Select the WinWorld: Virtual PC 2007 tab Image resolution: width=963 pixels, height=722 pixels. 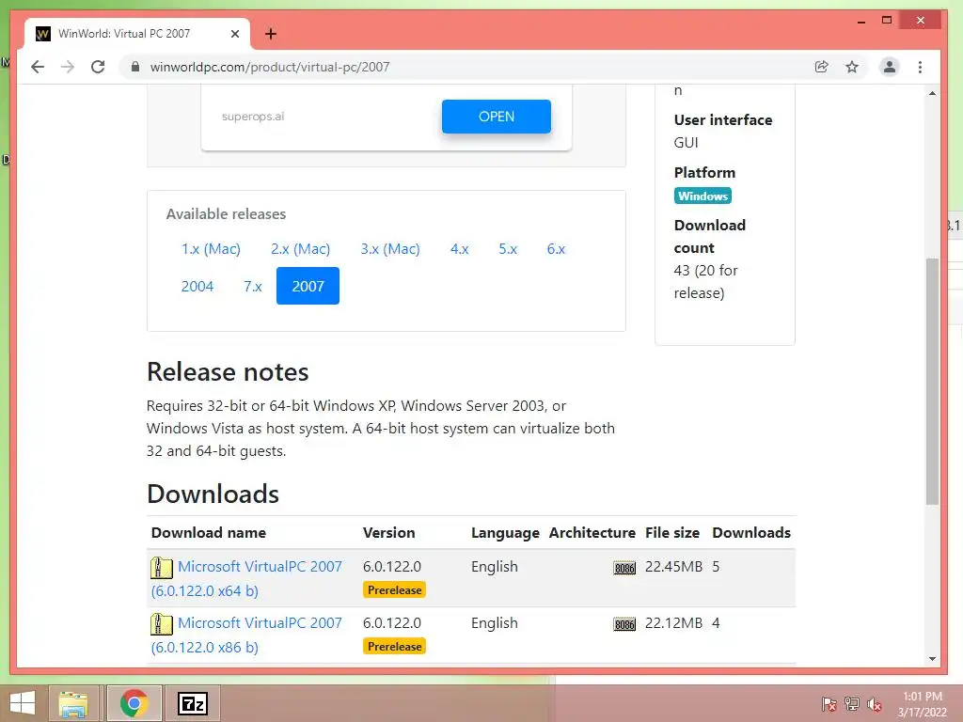point(137,34)
